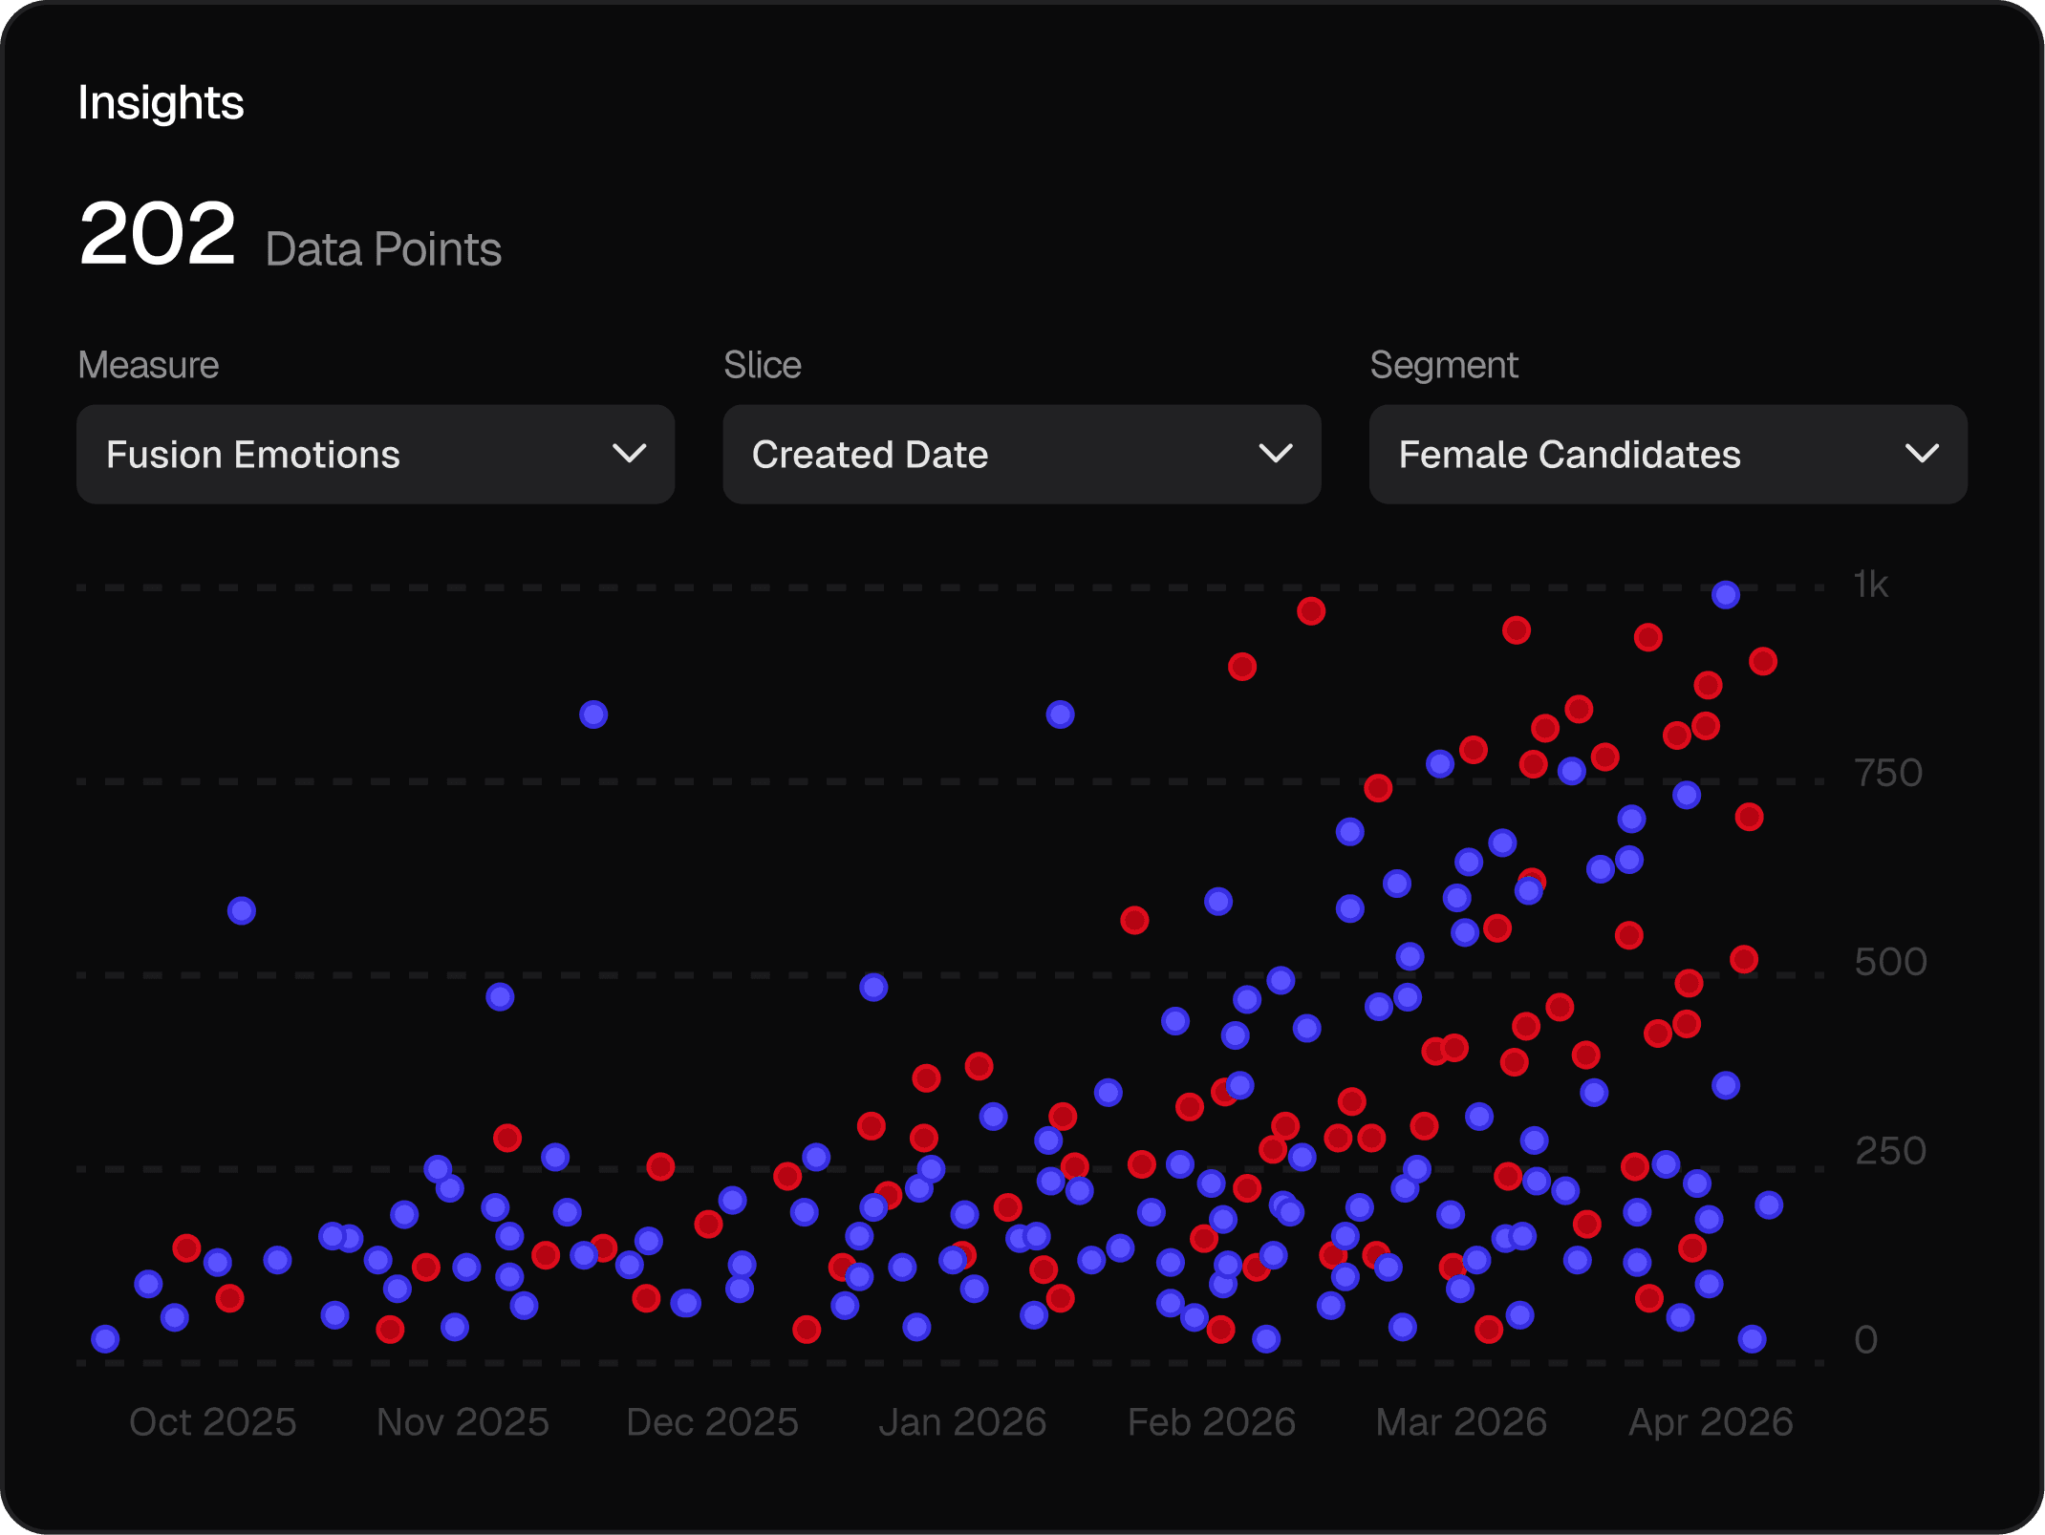The height and width of the screenshot is (1535, 2045).
Task: Click the leftmost blue point near zero
Action: tap(105, 1338)
